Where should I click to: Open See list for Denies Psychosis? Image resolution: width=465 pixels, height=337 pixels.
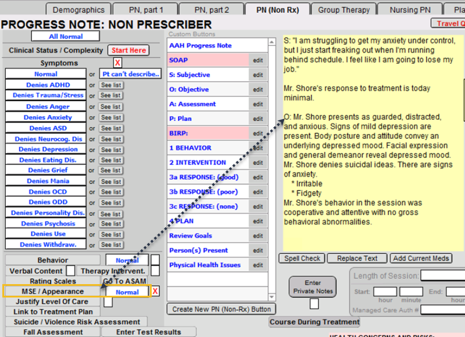click(x=111, y=224)
